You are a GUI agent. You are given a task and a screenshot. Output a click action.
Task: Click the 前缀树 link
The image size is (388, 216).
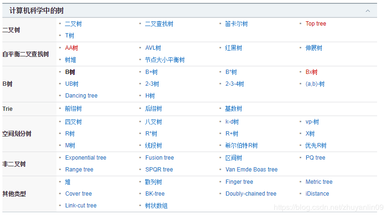pyautogui.click(x=73, y=108)
